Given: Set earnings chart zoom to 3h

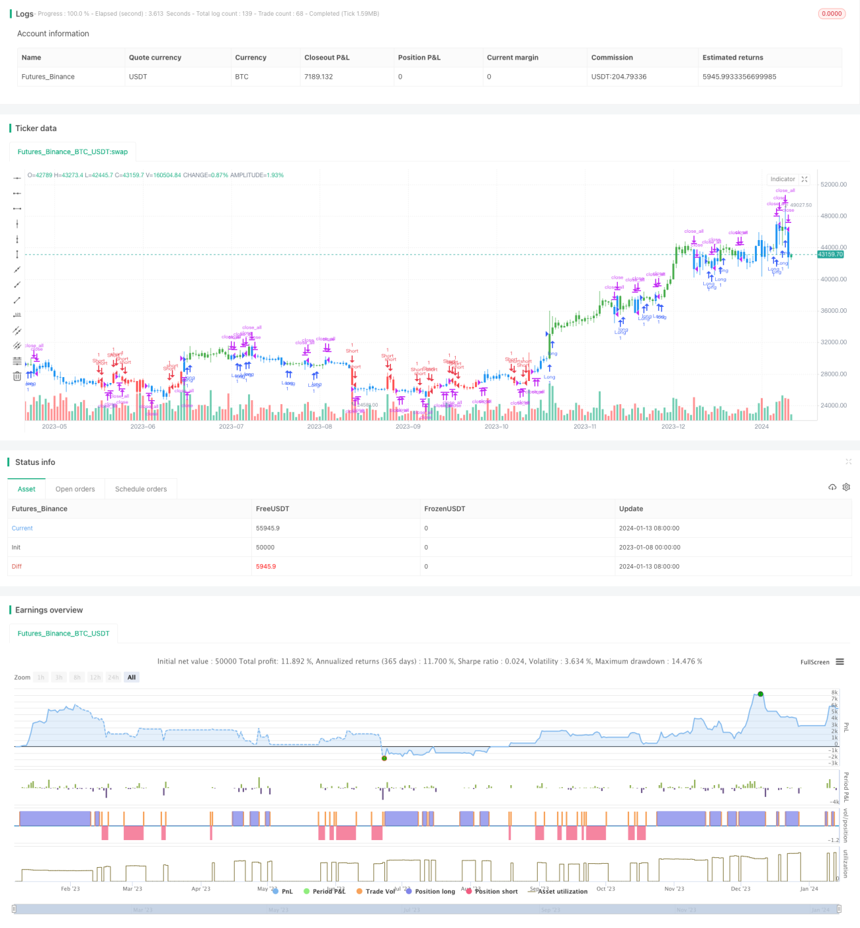Looking at the screenshot, I should coord(59,677).
